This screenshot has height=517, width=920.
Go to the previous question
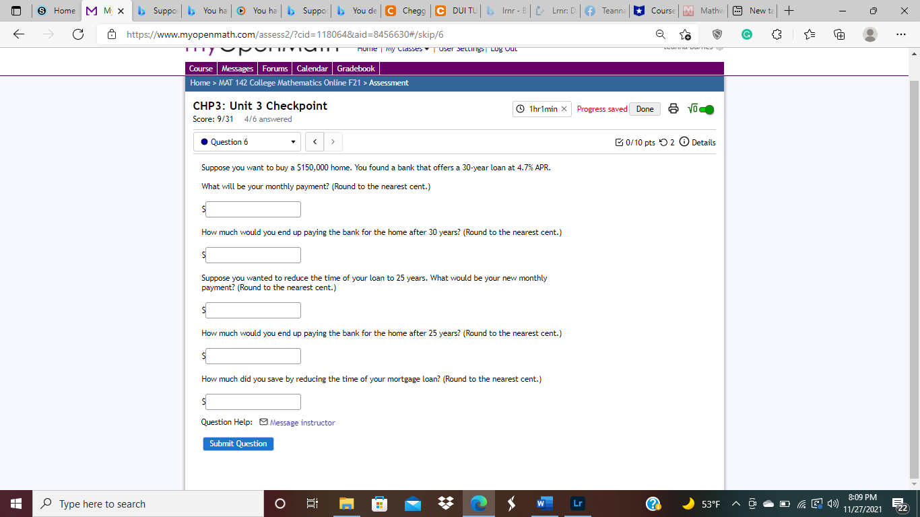[x=314, y=142]
